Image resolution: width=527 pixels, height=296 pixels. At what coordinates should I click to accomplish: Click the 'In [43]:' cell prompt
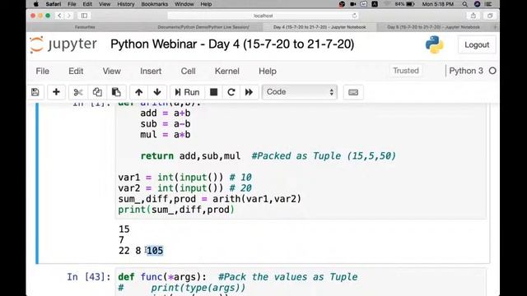[88, 277]
